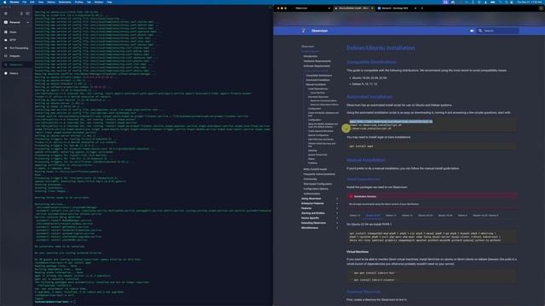Click the menu bar date and clock
Viewport: 545px width, 306px height.
point(530,2)
